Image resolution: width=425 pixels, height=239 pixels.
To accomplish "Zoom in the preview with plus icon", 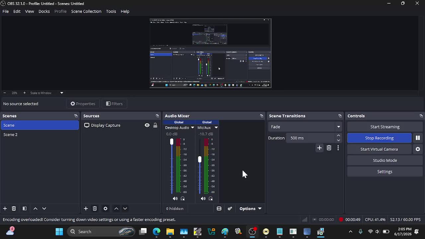I will (24, 93).
